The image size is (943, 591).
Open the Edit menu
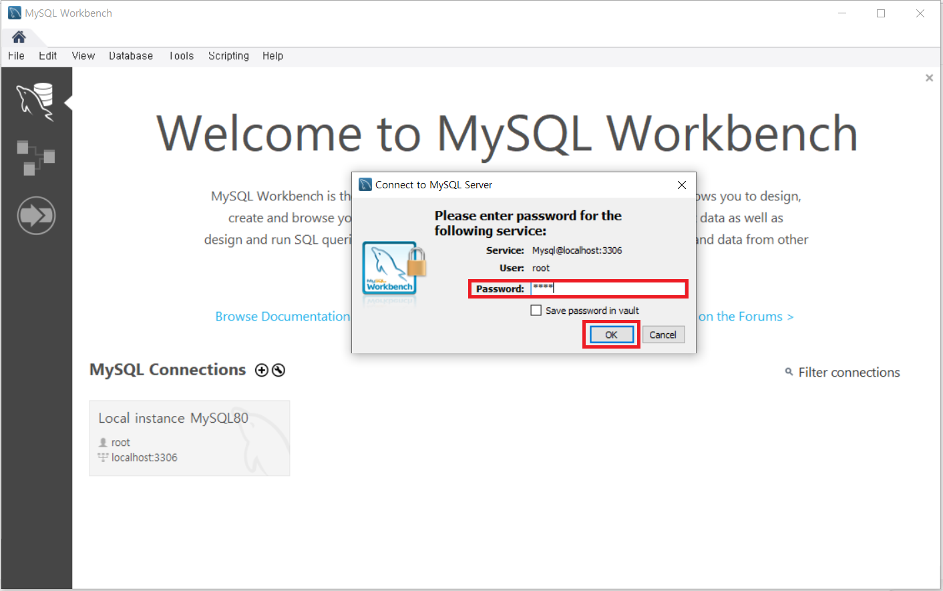point(47,56)
